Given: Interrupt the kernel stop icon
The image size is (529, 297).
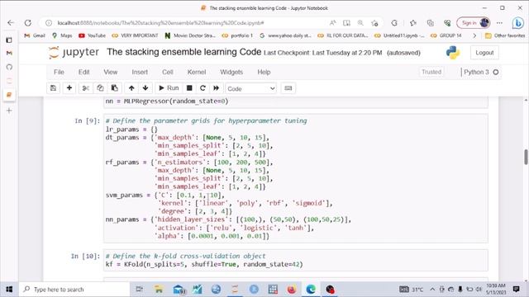Looking at the screenshot, I should [x=189, y=88].
